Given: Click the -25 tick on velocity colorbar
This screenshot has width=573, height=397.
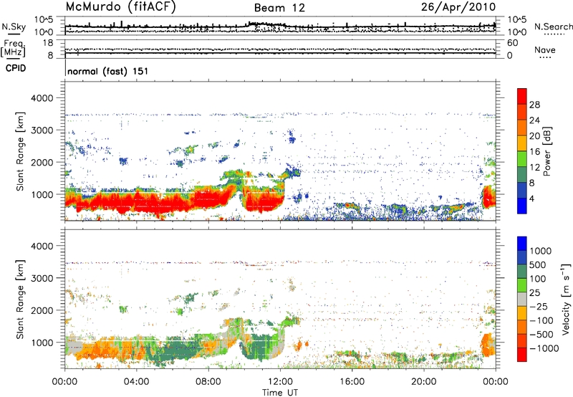Looking at the screenshot, I should (x=539, y=306).
